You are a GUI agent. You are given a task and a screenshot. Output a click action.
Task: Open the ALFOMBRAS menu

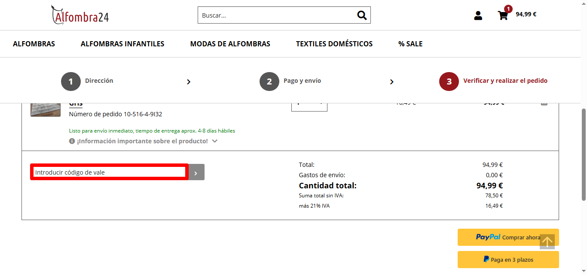(34, 44)
